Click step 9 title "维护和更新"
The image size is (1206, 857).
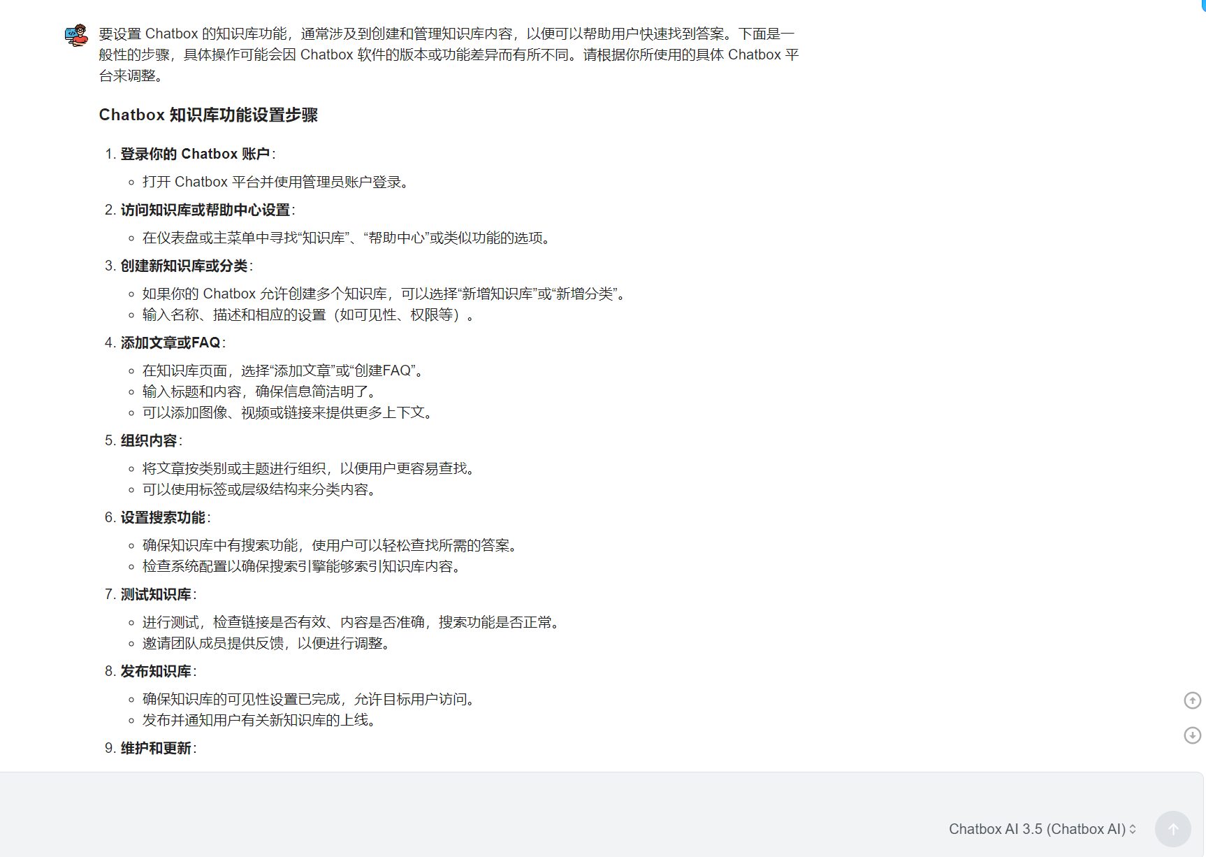[156, 749]
